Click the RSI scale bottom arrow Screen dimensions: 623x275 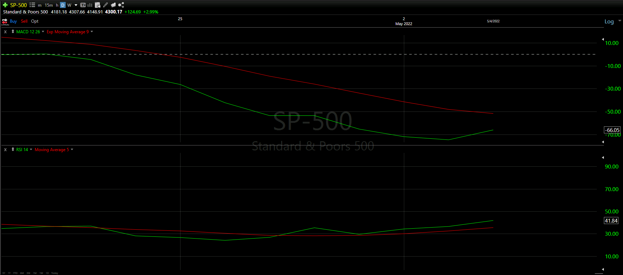pyautogui.click(x=603, y=269)
